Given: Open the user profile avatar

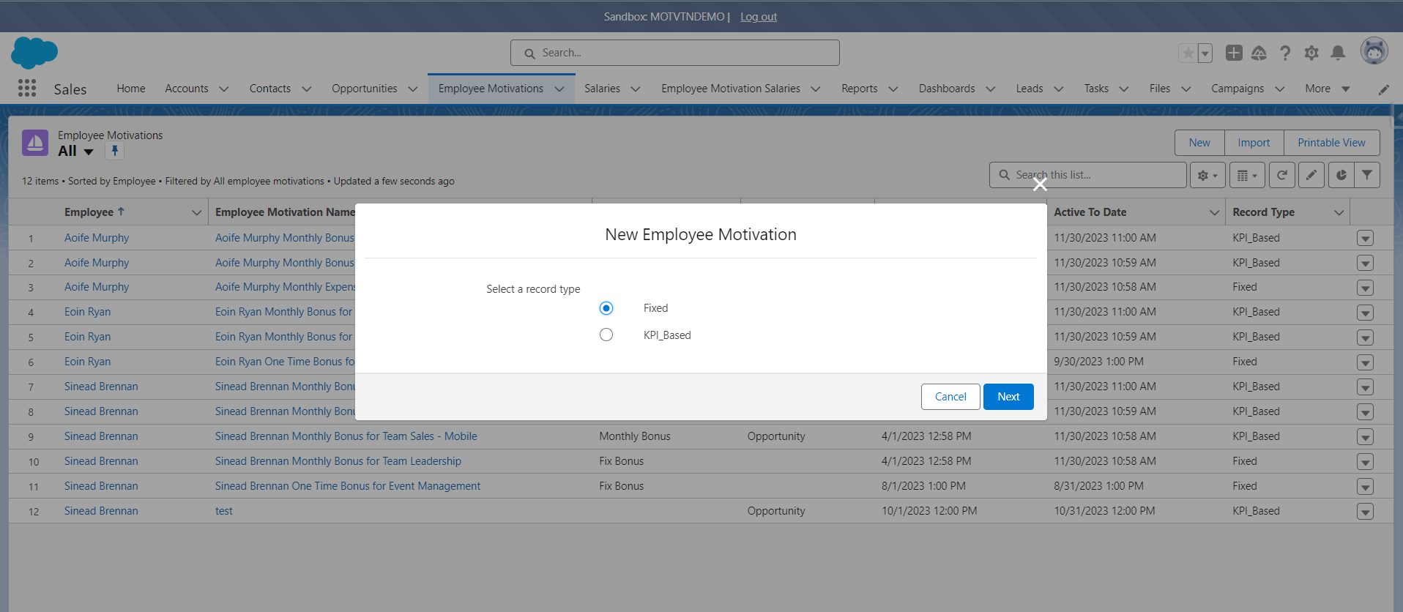Looking at the screenshot, I should pos(1374,51).
